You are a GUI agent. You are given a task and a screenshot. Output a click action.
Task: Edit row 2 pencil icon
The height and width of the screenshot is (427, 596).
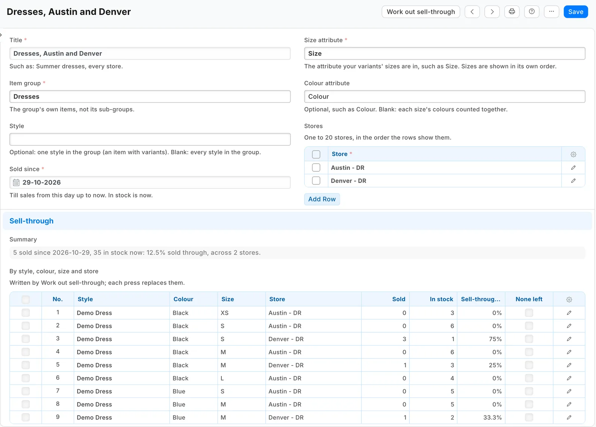pyautogui.click(x=569, y=326)
